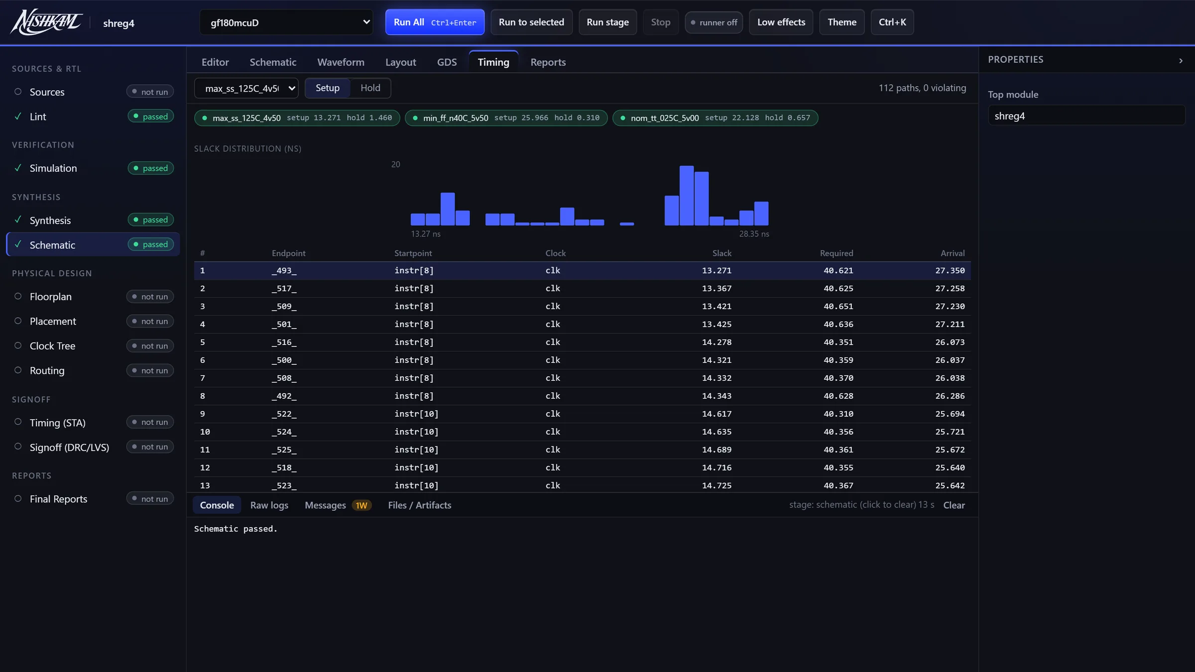Click Run to selected
Viewport: 1195px width, 672px height.
pos(531,22)
